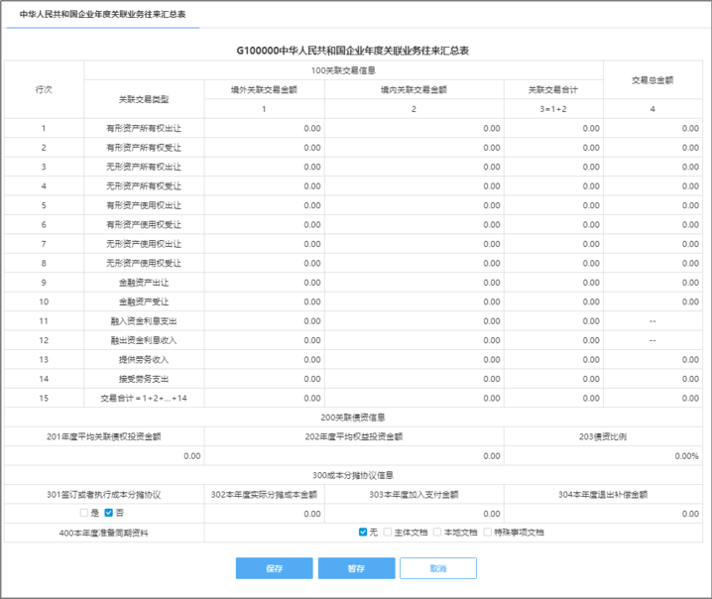The height and width of the screenshot is (599, 712).
Task: Click the 金融资产出让 row label
Action: (144, 283)
